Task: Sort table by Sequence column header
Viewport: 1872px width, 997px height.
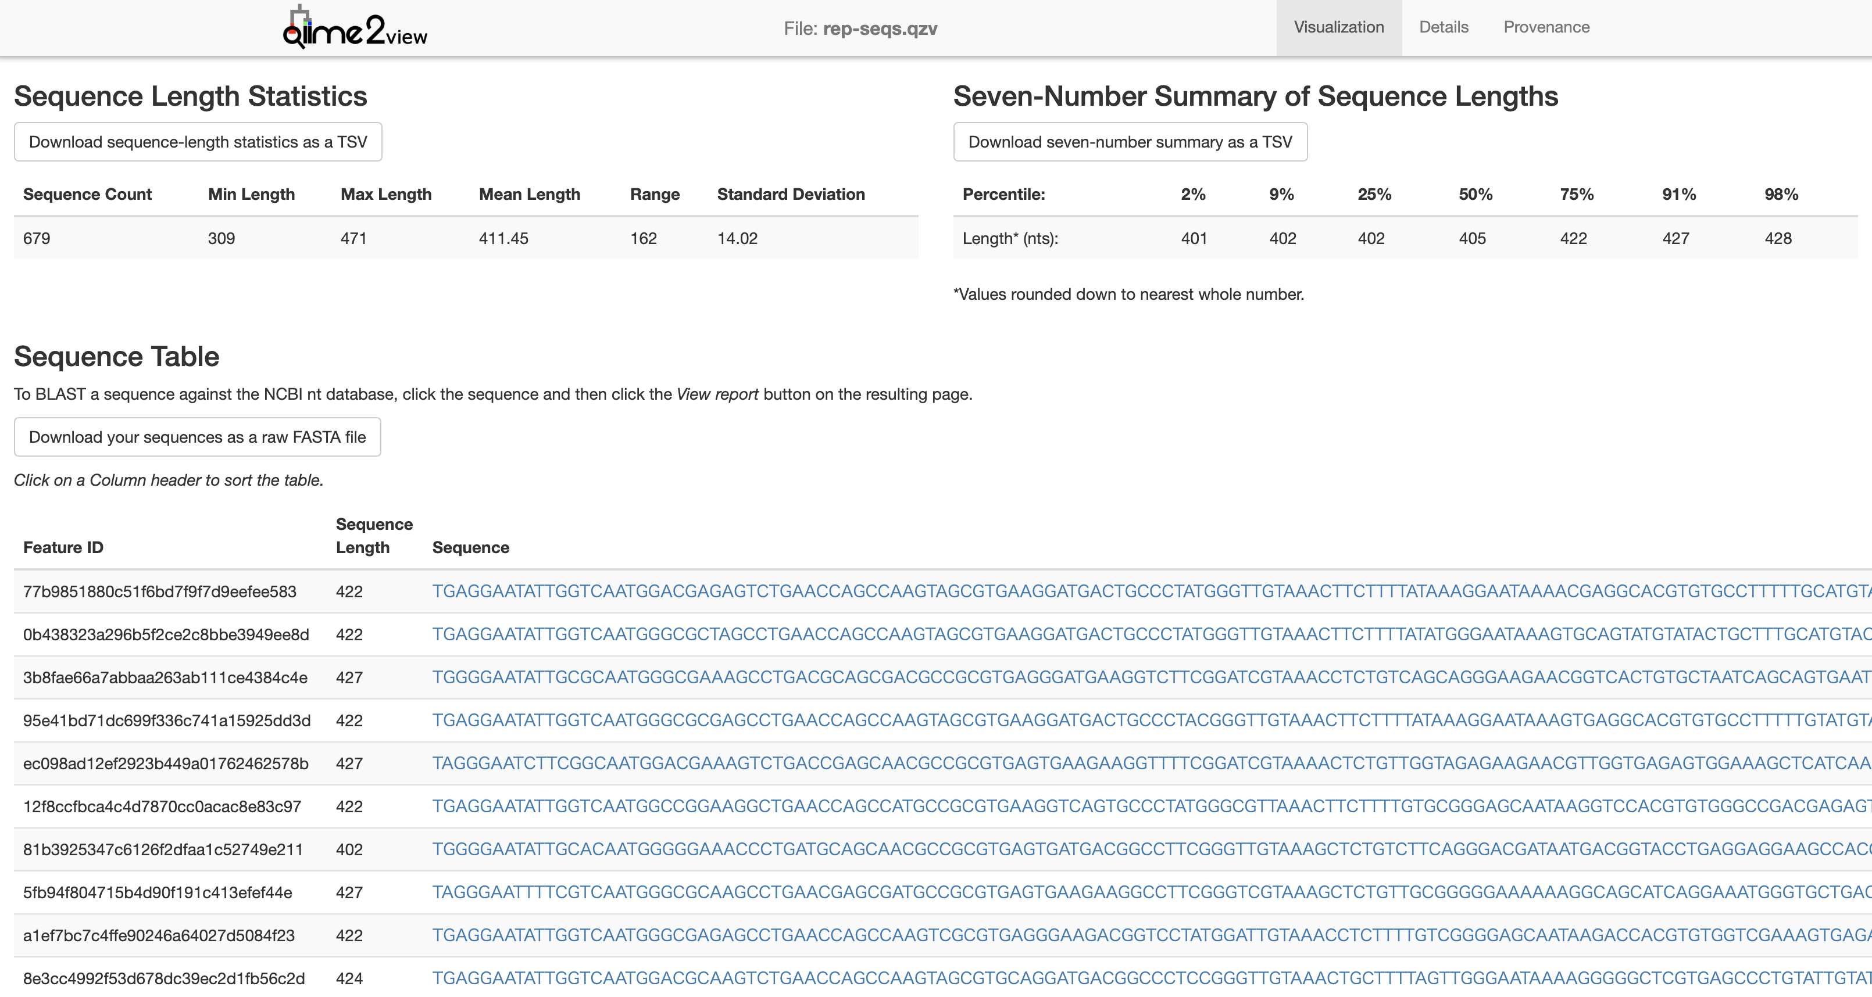Action: [470, 547]
